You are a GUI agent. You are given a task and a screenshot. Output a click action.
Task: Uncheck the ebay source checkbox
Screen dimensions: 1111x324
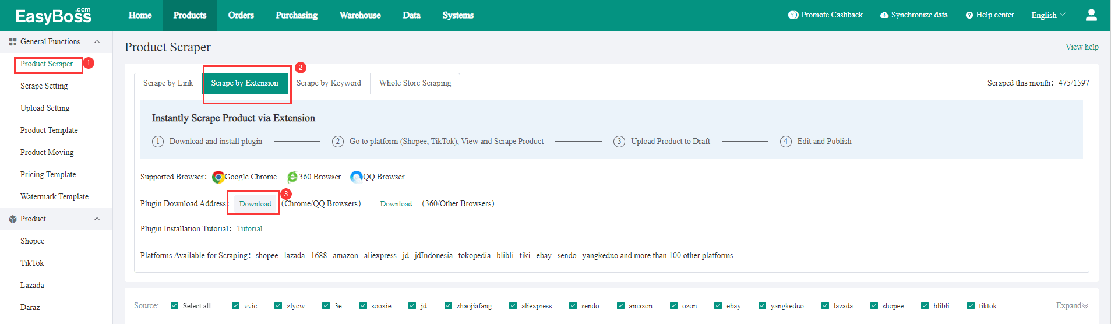(x=718, y=306)
